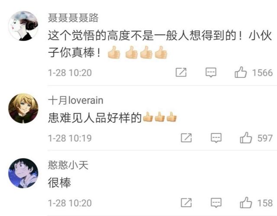277x216 pixels.
Task: Open comment text starting with 这个觉悟的高度
Action: pos(160,44)
